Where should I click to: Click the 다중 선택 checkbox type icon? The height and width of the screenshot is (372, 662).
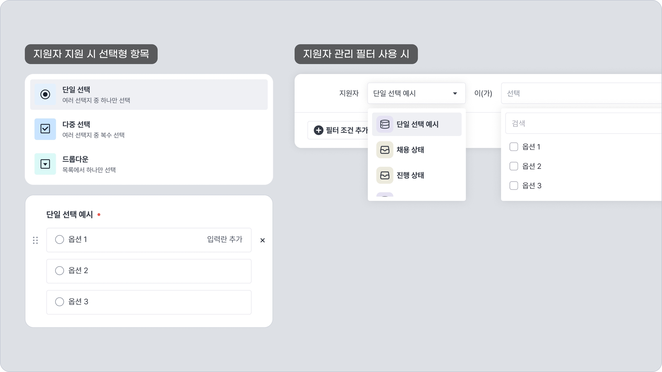tap(45, 129)
